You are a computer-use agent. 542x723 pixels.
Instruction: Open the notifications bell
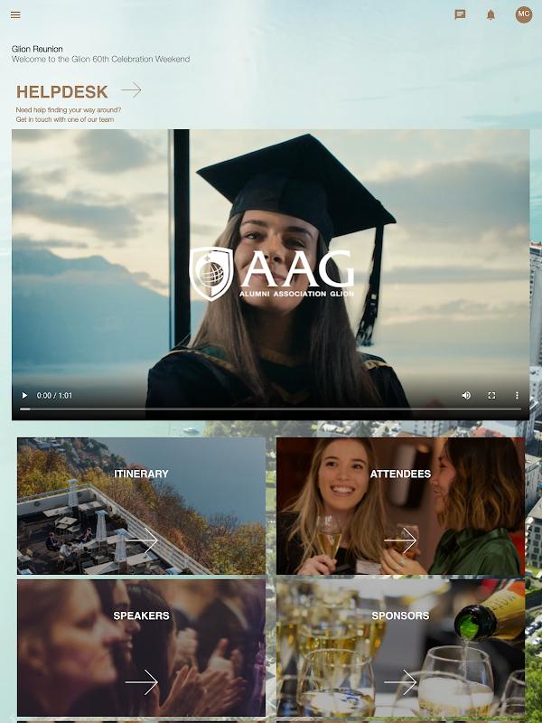pos(491,14)
